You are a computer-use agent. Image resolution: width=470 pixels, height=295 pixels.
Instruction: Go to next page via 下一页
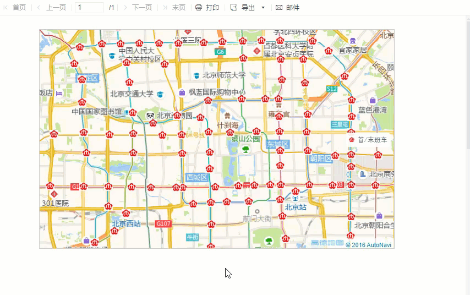pos(138,8)
